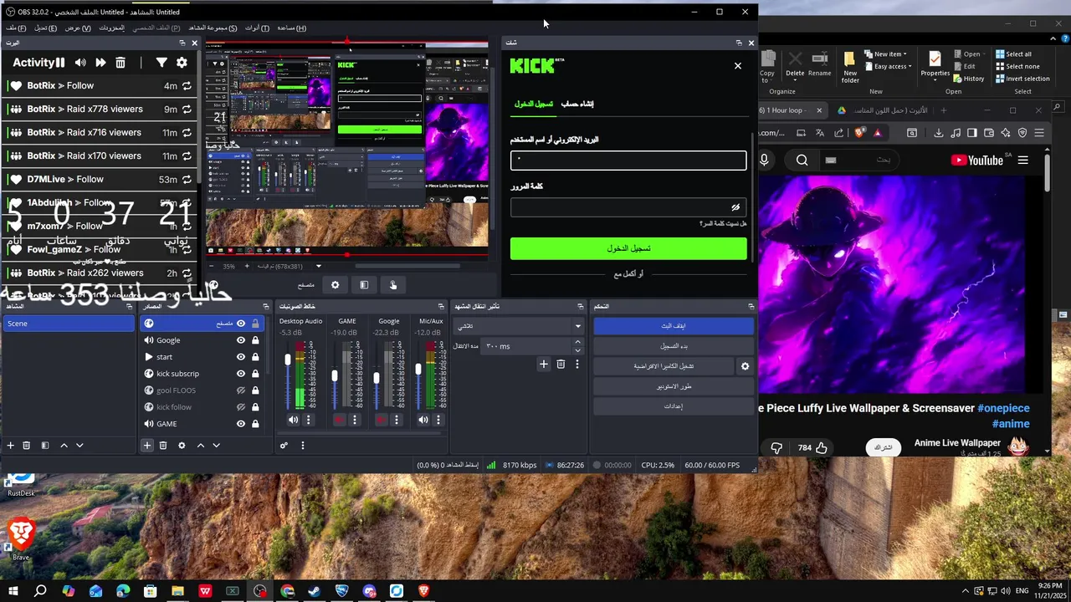Open preview scaling dropdown
Image resolution: width=1071 pixels, height=602 pixels.
click(x=318, y=267)
